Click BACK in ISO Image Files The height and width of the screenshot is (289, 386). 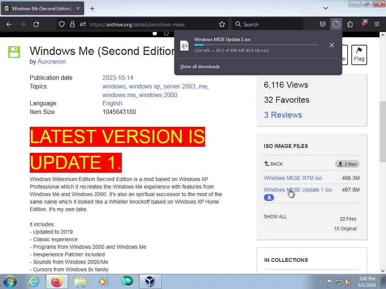click(273, 164)
